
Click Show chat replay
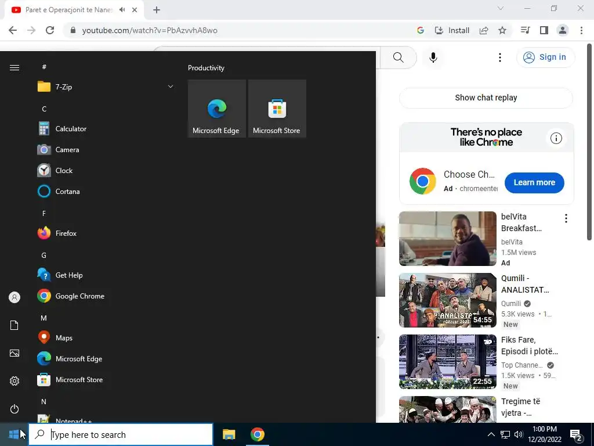486,98
